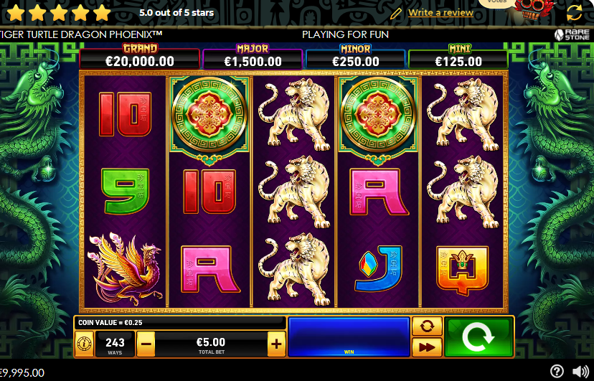
Task: Select the first rating star
Action: point(16,13)
